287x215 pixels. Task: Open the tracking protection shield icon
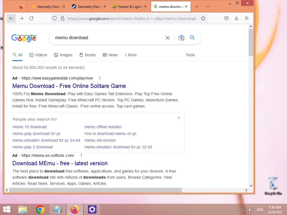coord(55,18)
